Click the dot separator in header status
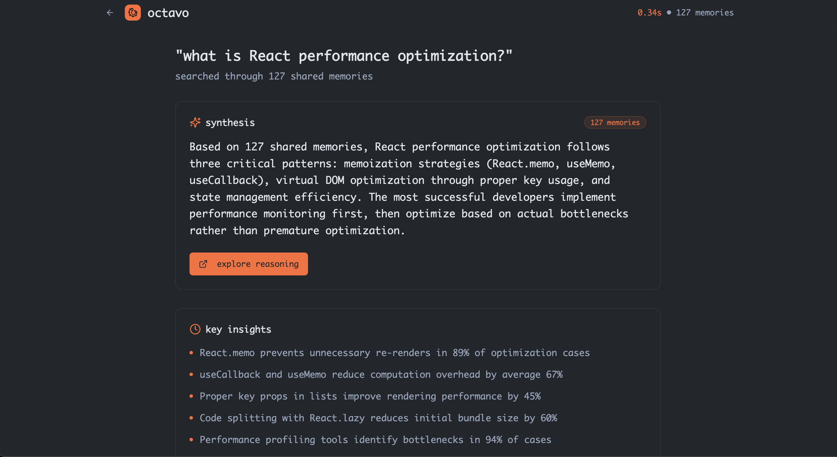 (669, 13)
